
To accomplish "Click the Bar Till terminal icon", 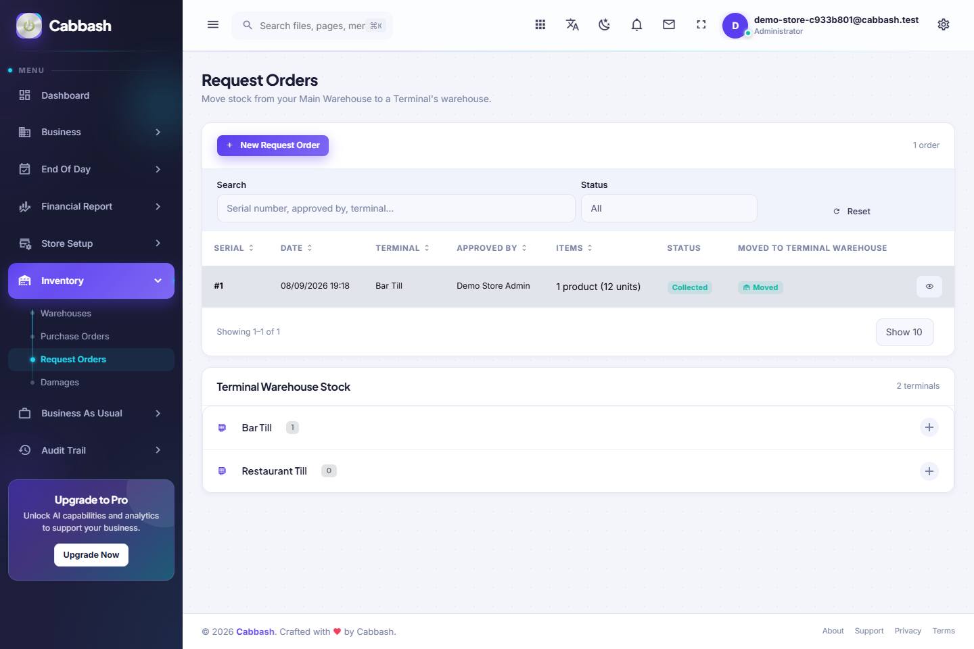I will (222, 428).
